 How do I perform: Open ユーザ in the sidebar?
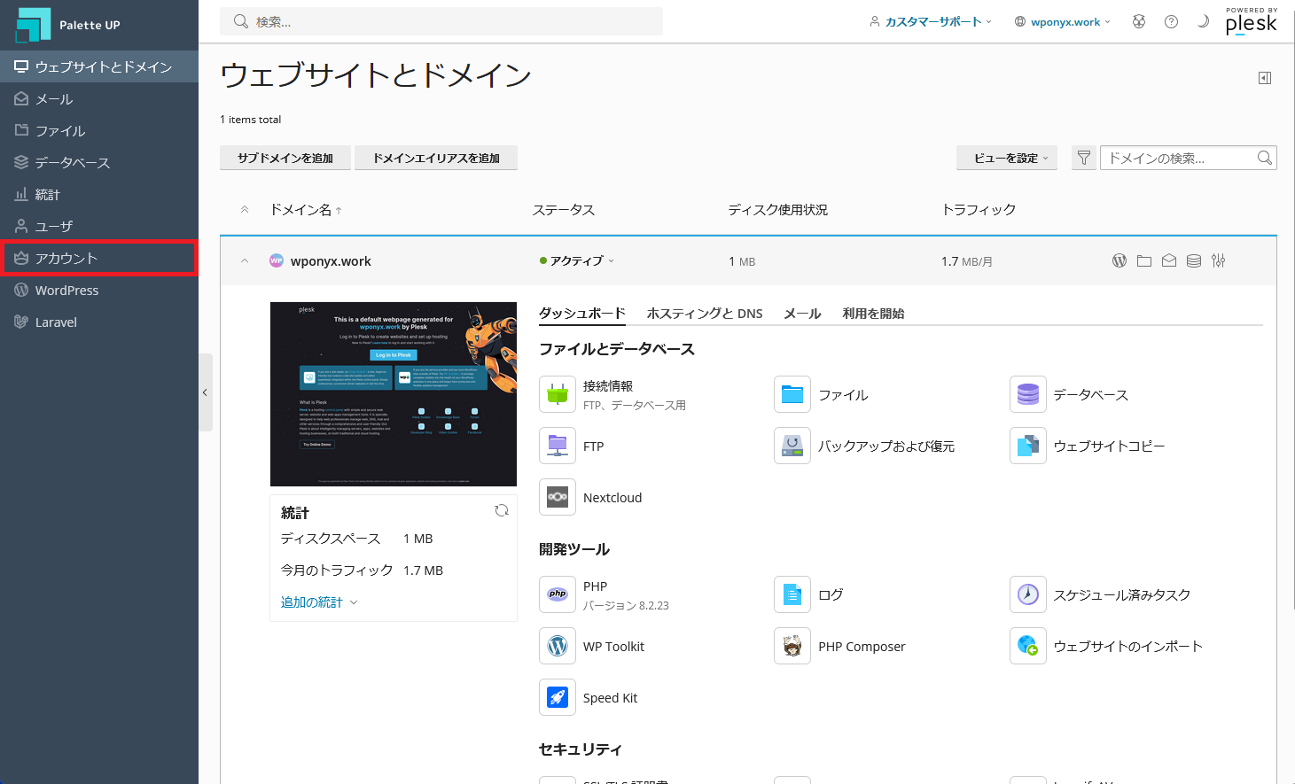tap(99, 226)
